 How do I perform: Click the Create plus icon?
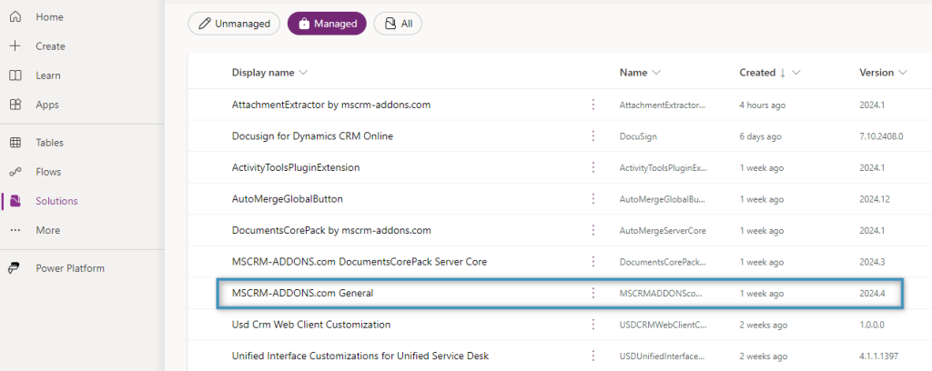(15, 46)
